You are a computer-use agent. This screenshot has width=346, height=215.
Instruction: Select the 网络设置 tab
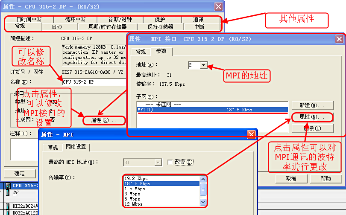pyautogui.click(x=76, y=146)
